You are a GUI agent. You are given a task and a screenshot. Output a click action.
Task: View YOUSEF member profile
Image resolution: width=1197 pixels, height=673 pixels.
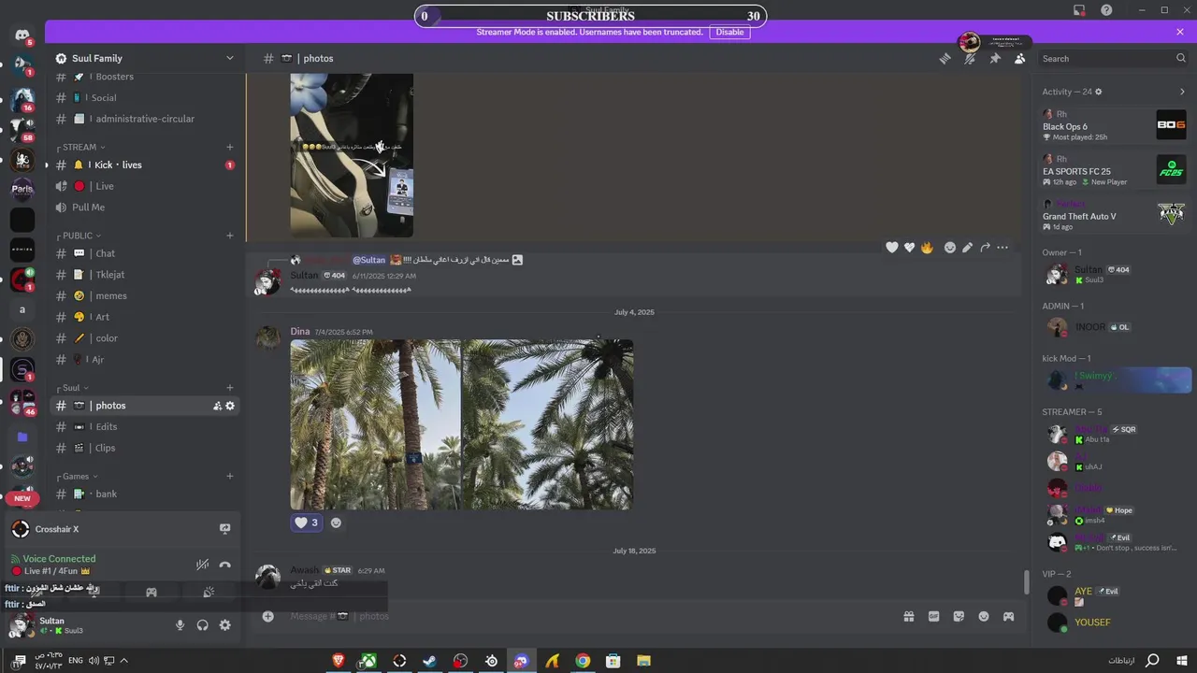pos(1115,623)
